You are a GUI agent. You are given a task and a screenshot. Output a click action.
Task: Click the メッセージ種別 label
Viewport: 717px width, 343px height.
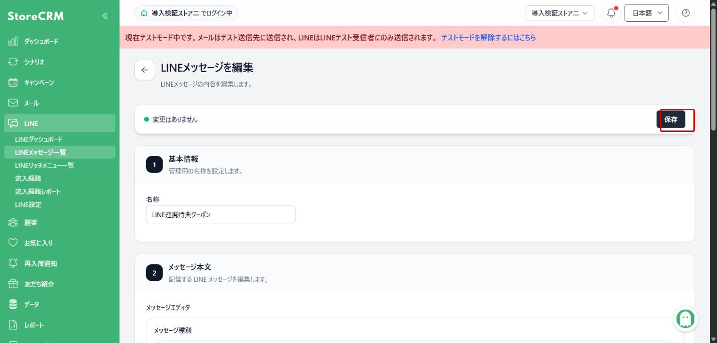173,330
